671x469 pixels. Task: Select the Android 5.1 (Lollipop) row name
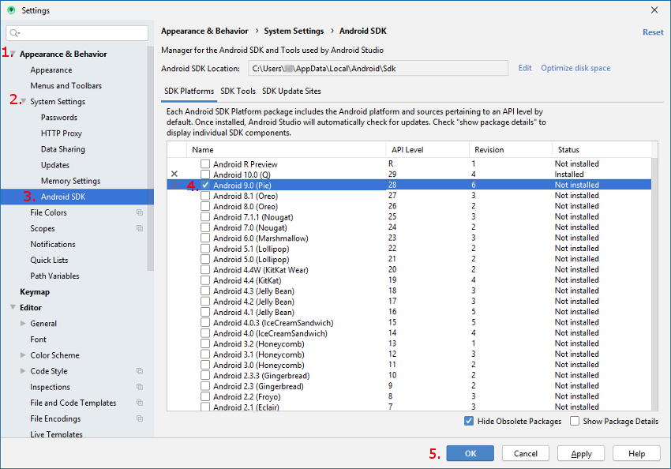click(251, 249)
